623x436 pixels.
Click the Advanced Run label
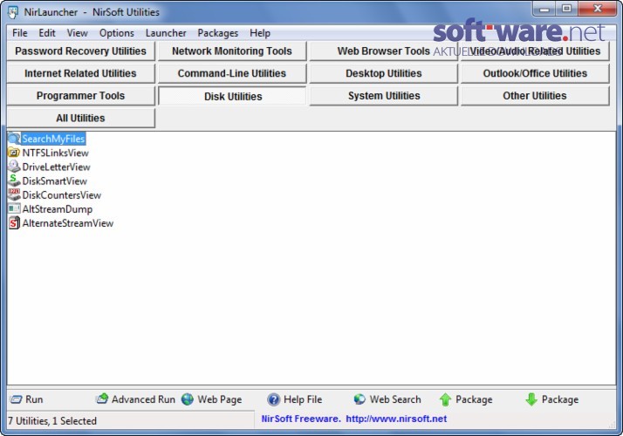tap(143, 399)
